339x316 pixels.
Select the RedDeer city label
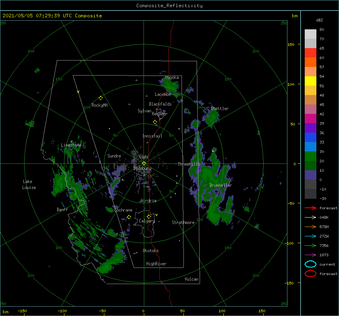(x=160, y=114)
